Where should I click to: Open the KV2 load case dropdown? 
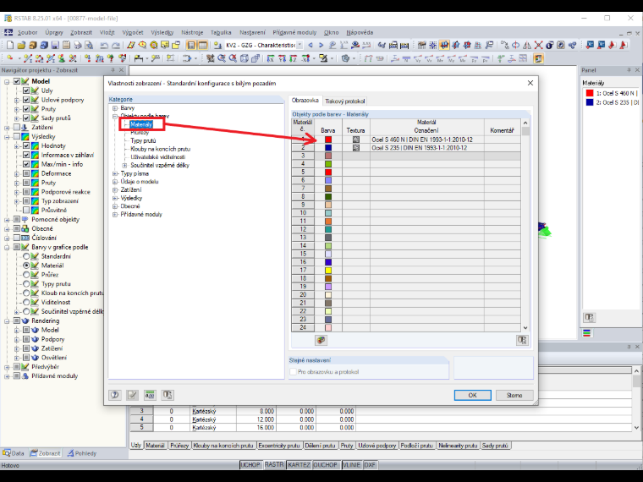[x=300, y=45]
